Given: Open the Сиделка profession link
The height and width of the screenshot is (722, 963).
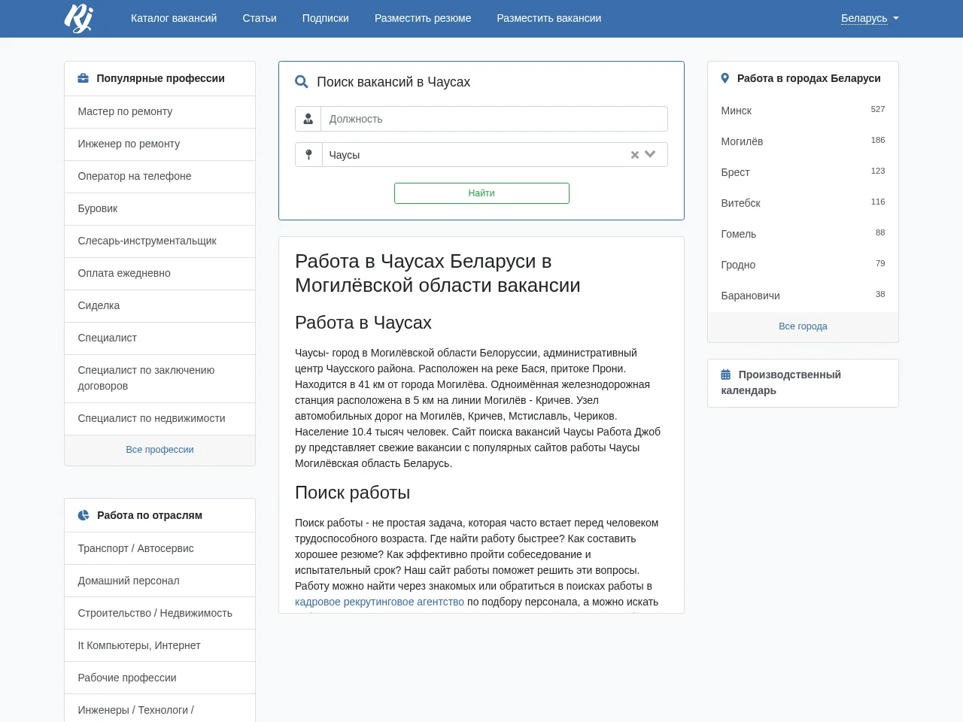Looking at the screenshot, I should (159, 305).
